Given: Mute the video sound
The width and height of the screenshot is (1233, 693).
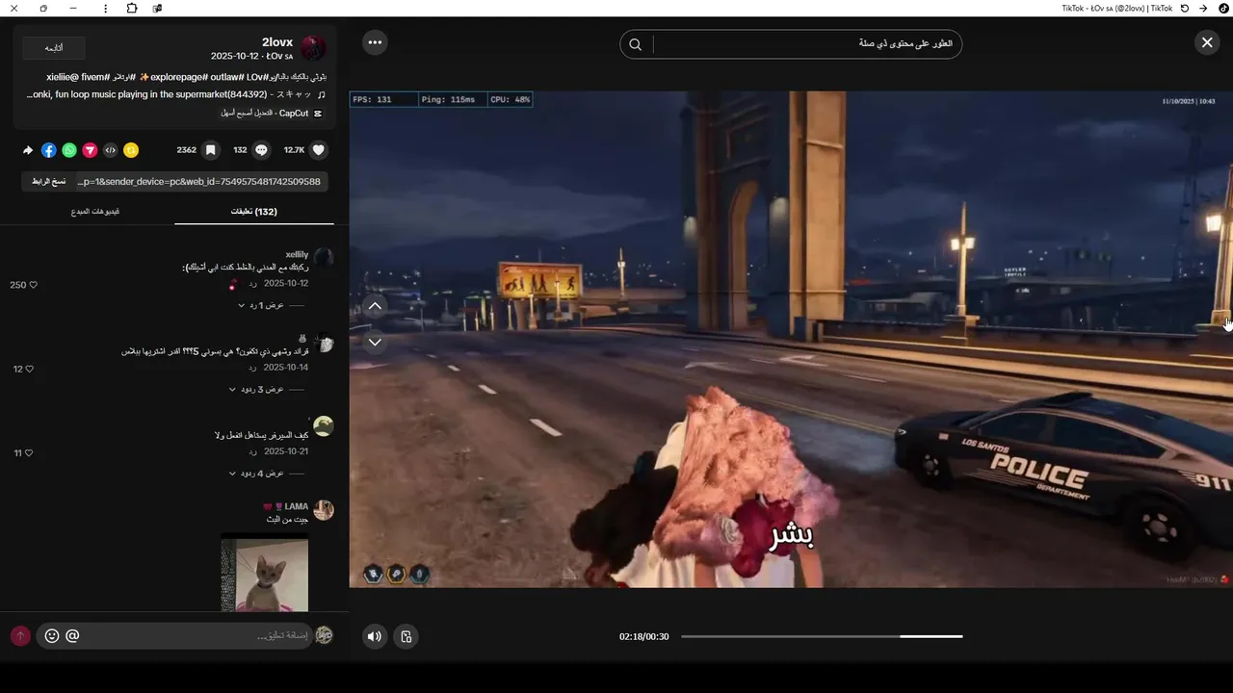Looking at the screenshot, I should 375,636.
